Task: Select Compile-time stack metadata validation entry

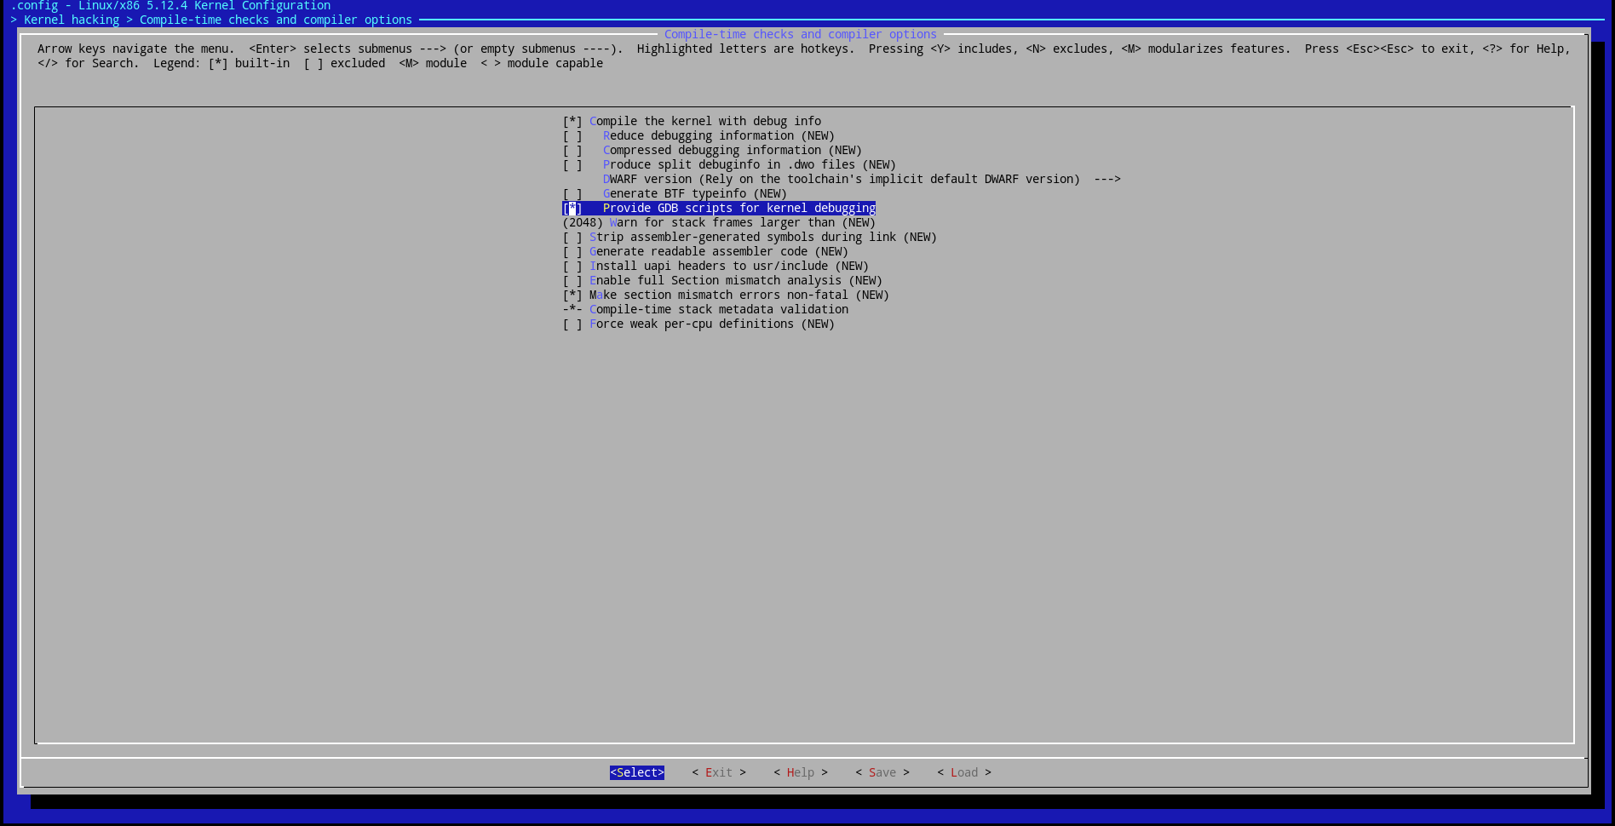Action: pos(705,309)
